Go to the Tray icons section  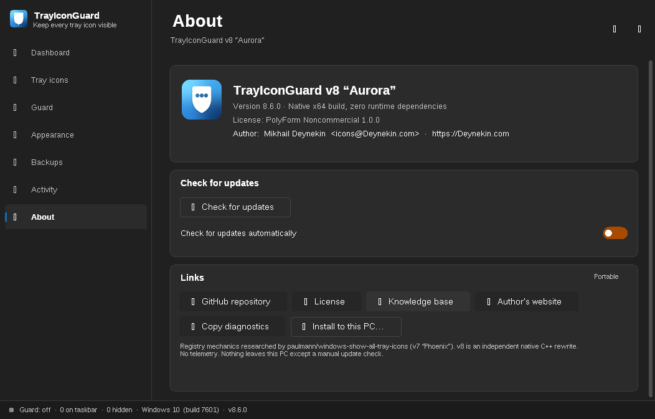(x=75, y=80)
